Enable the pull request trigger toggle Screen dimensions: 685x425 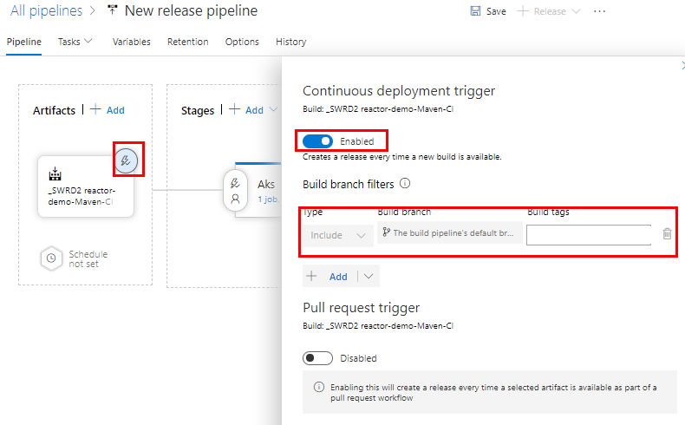click(x=317, y=358)
